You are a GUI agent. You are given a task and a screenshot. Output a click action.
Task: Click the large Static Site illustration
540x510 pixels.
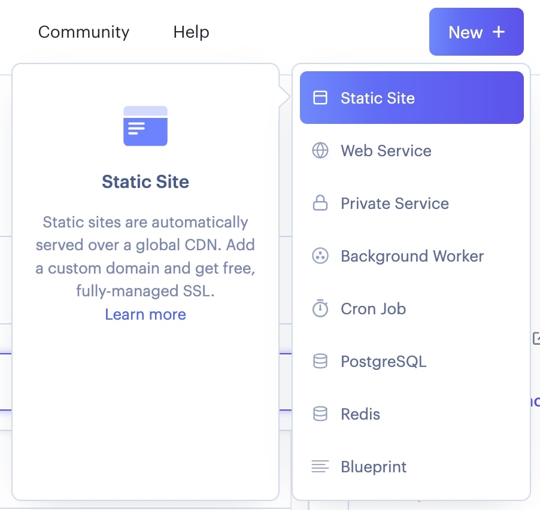pyautogui.click(x=145, y=126)
